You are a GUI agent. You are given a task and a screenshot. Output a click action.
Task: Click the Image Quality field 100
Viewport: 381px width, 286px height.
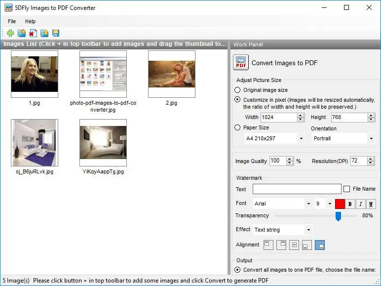click(278, 161)
